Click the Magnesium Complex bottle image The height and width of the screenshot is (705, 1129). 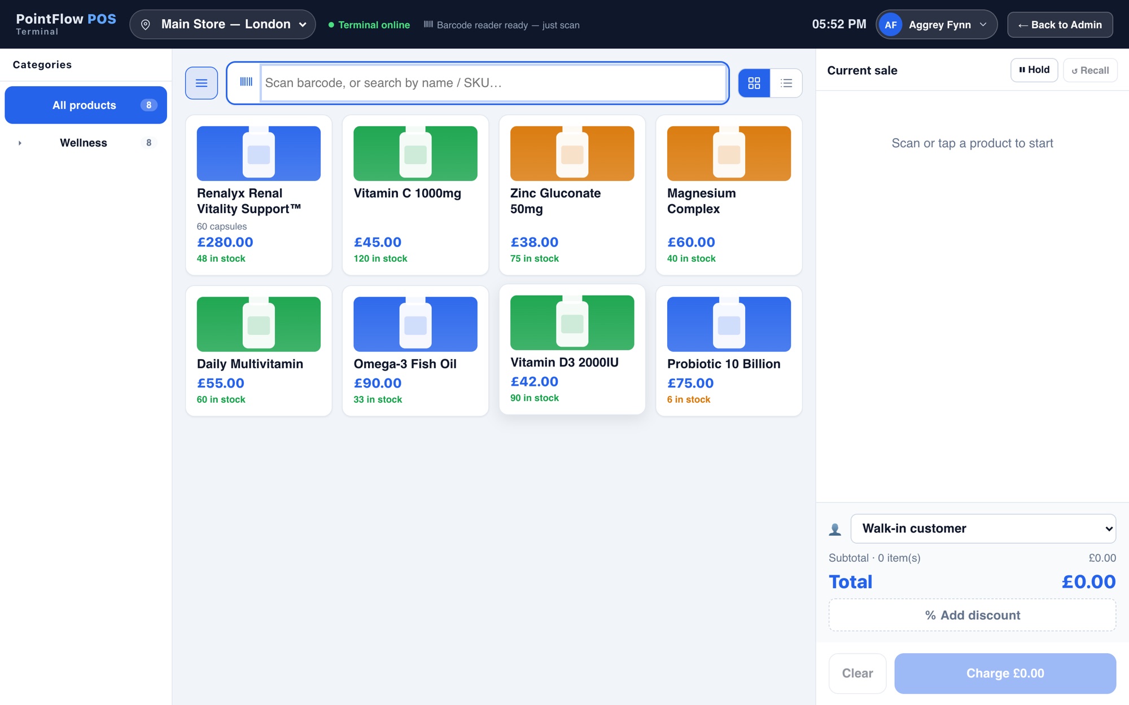coord(729,153)
